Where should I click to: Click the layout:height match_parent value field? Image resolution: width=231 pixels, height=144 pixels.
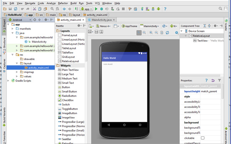[211, 91]
